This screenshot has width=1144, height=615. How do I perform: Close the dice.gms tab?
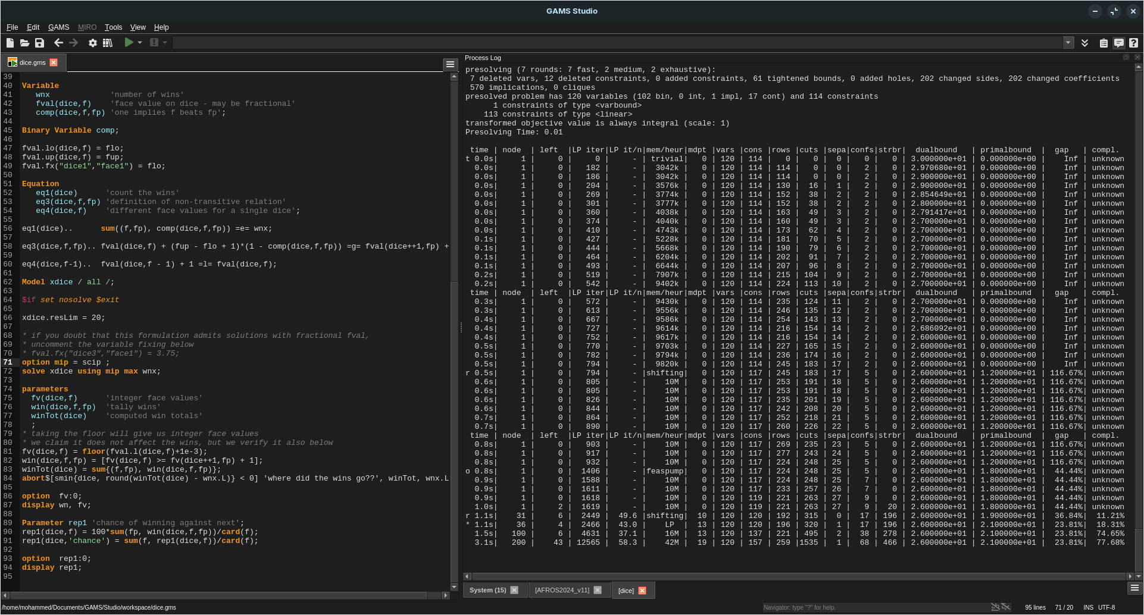pos(54,62)
